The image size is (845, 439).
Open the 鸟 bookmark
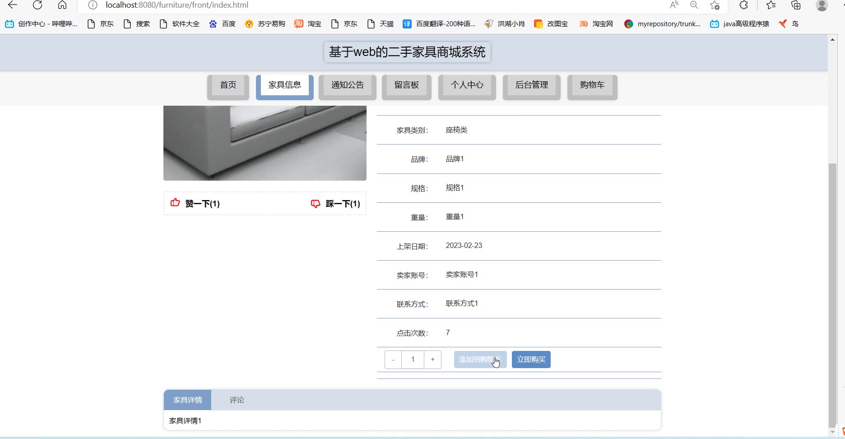coord(789,24)
